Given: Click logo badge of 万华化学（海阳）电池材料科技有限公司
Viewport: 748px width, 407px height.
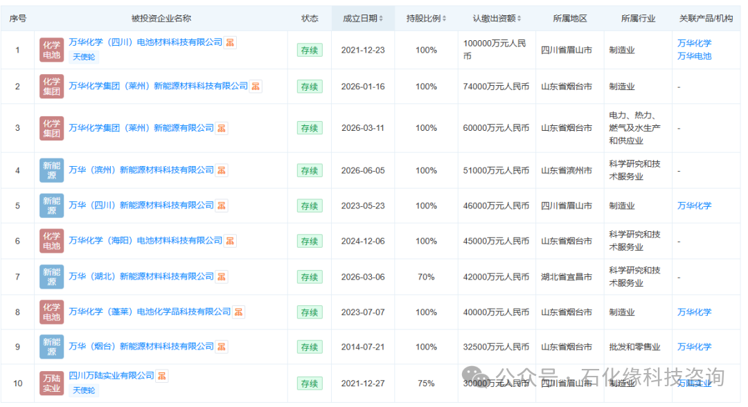Looking at the screenshot, I should 51,241.
